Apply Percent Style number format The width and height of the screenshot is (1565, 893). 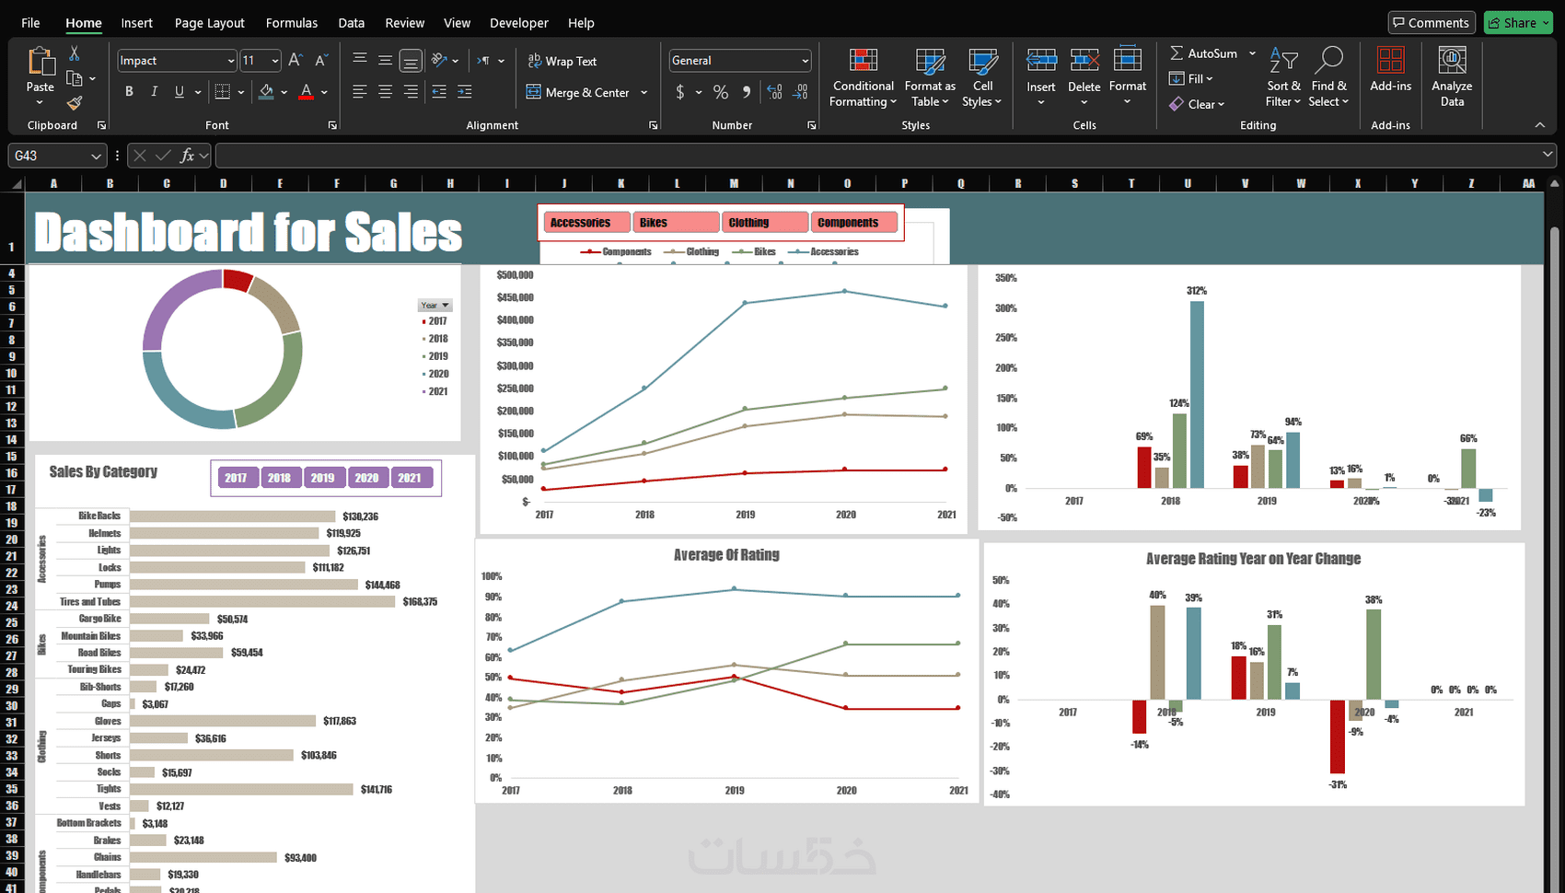721,92
